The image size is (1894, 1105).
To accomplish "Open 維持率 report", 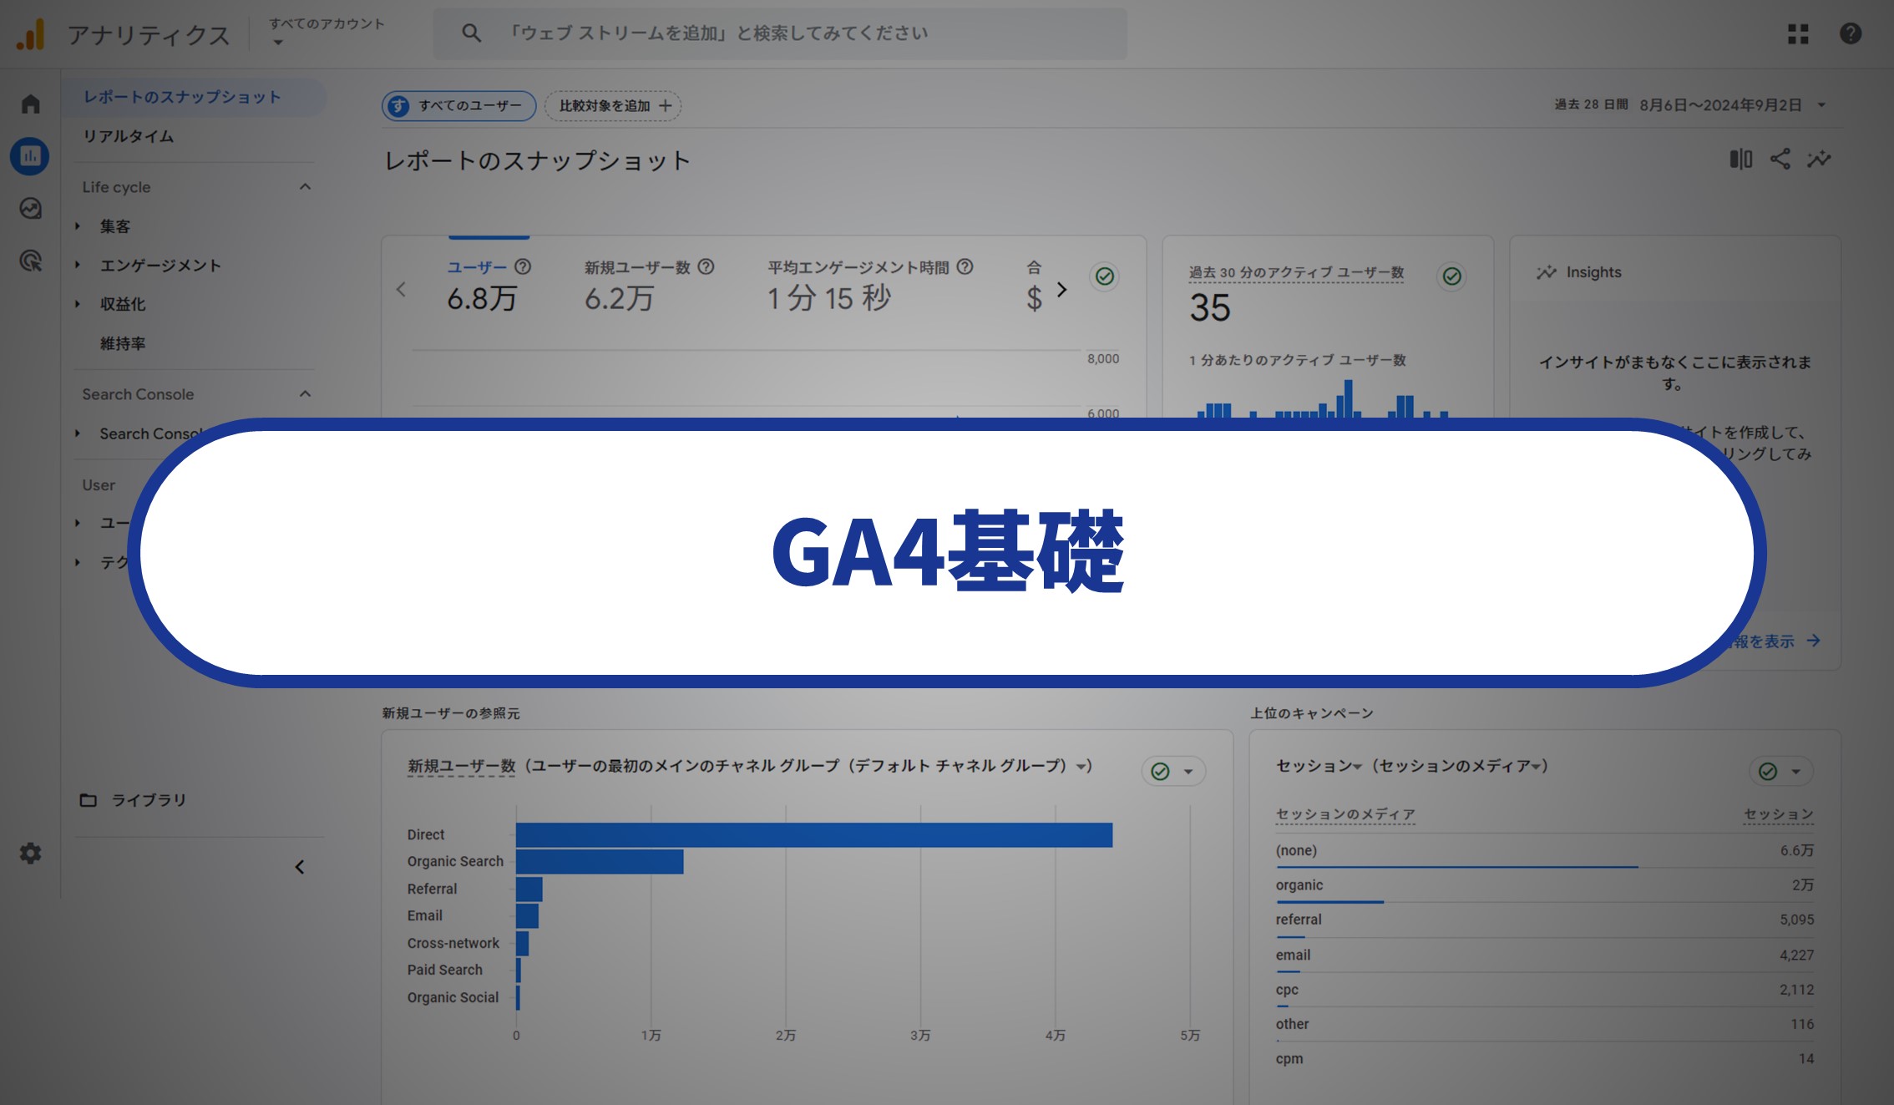I will [123, 343].
